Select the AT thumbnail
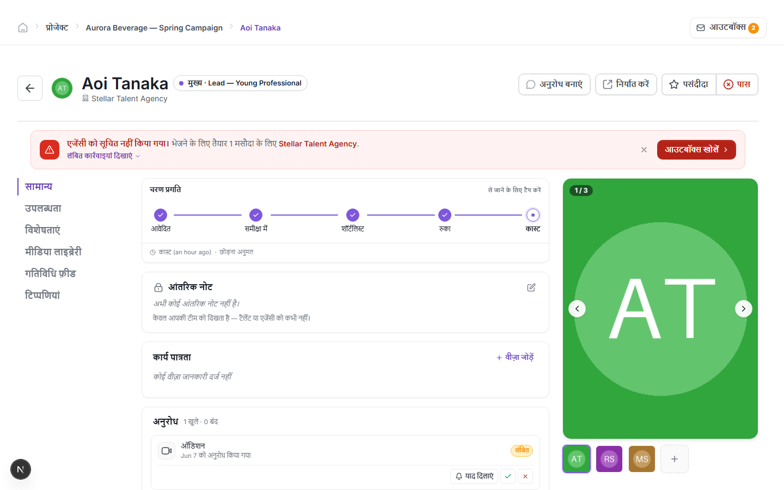Screen dimensions: 784x490 pyautogui.click(x=577, y=459)
